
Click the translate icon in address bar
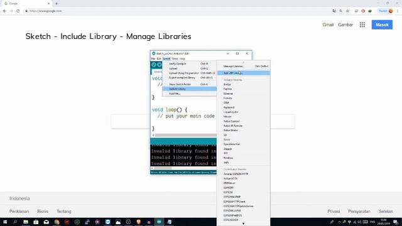point(334,11)
